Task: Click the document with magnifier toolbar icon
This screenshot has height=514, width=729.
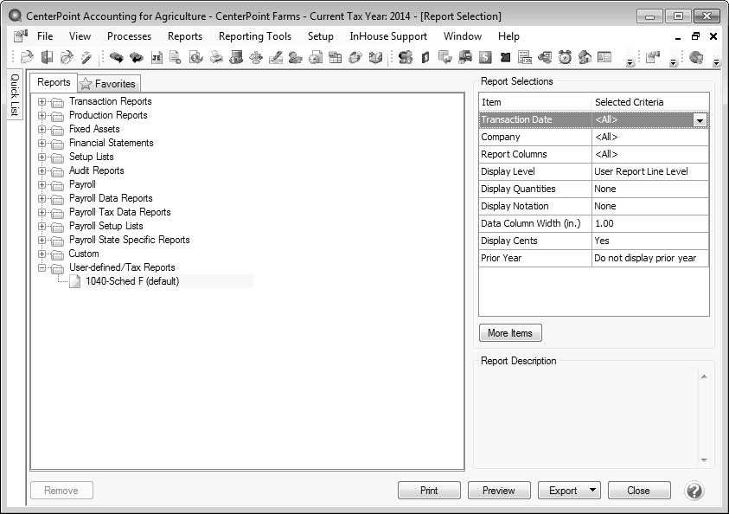Action: click(x=195, y=57)
